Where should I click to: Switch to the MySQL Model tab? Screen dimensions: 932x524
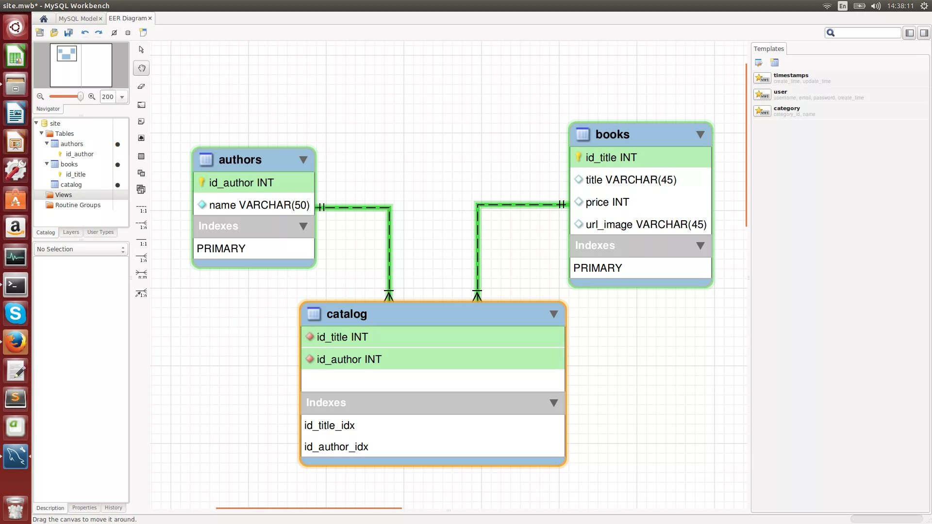pos(78,18)
